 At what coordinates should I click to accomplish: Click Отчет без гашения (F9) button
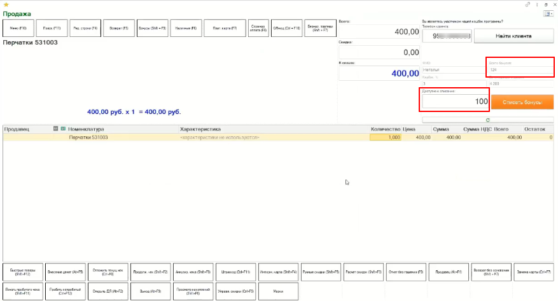coord(406,272)
